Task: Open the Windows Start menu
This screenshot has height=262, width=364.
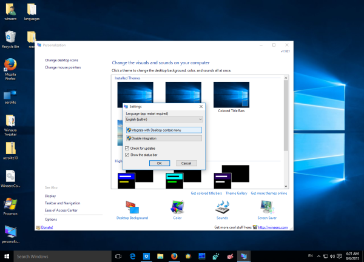Action: pos(7,257)
